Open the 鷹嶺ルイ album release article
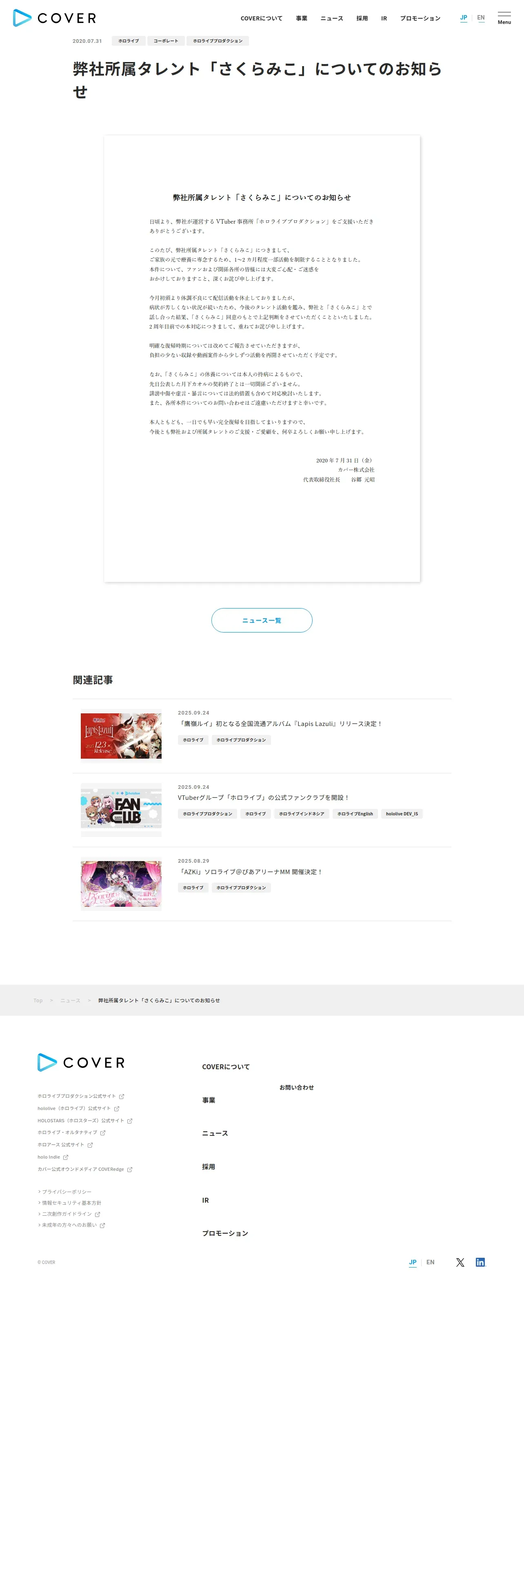Viewport: 524px width, 1572px height. pos(280,724)
